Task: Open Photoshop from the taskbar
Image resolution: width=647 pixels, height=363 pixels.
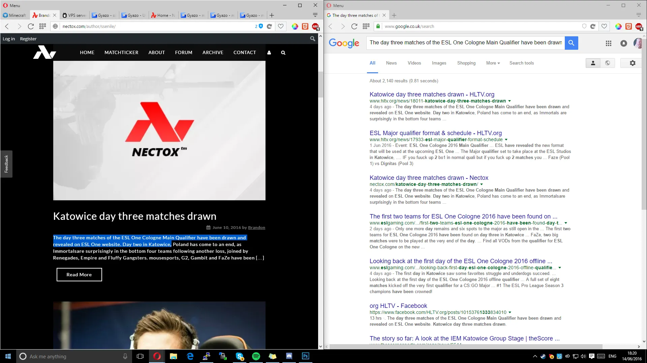Action: [306, 356]
